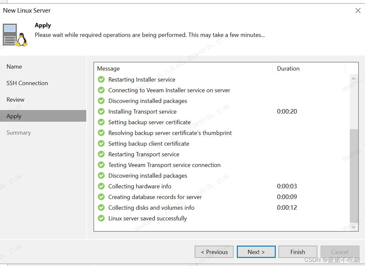Screen dimensions: 365x266
Task: Click the Message column header
Action: 183,69
